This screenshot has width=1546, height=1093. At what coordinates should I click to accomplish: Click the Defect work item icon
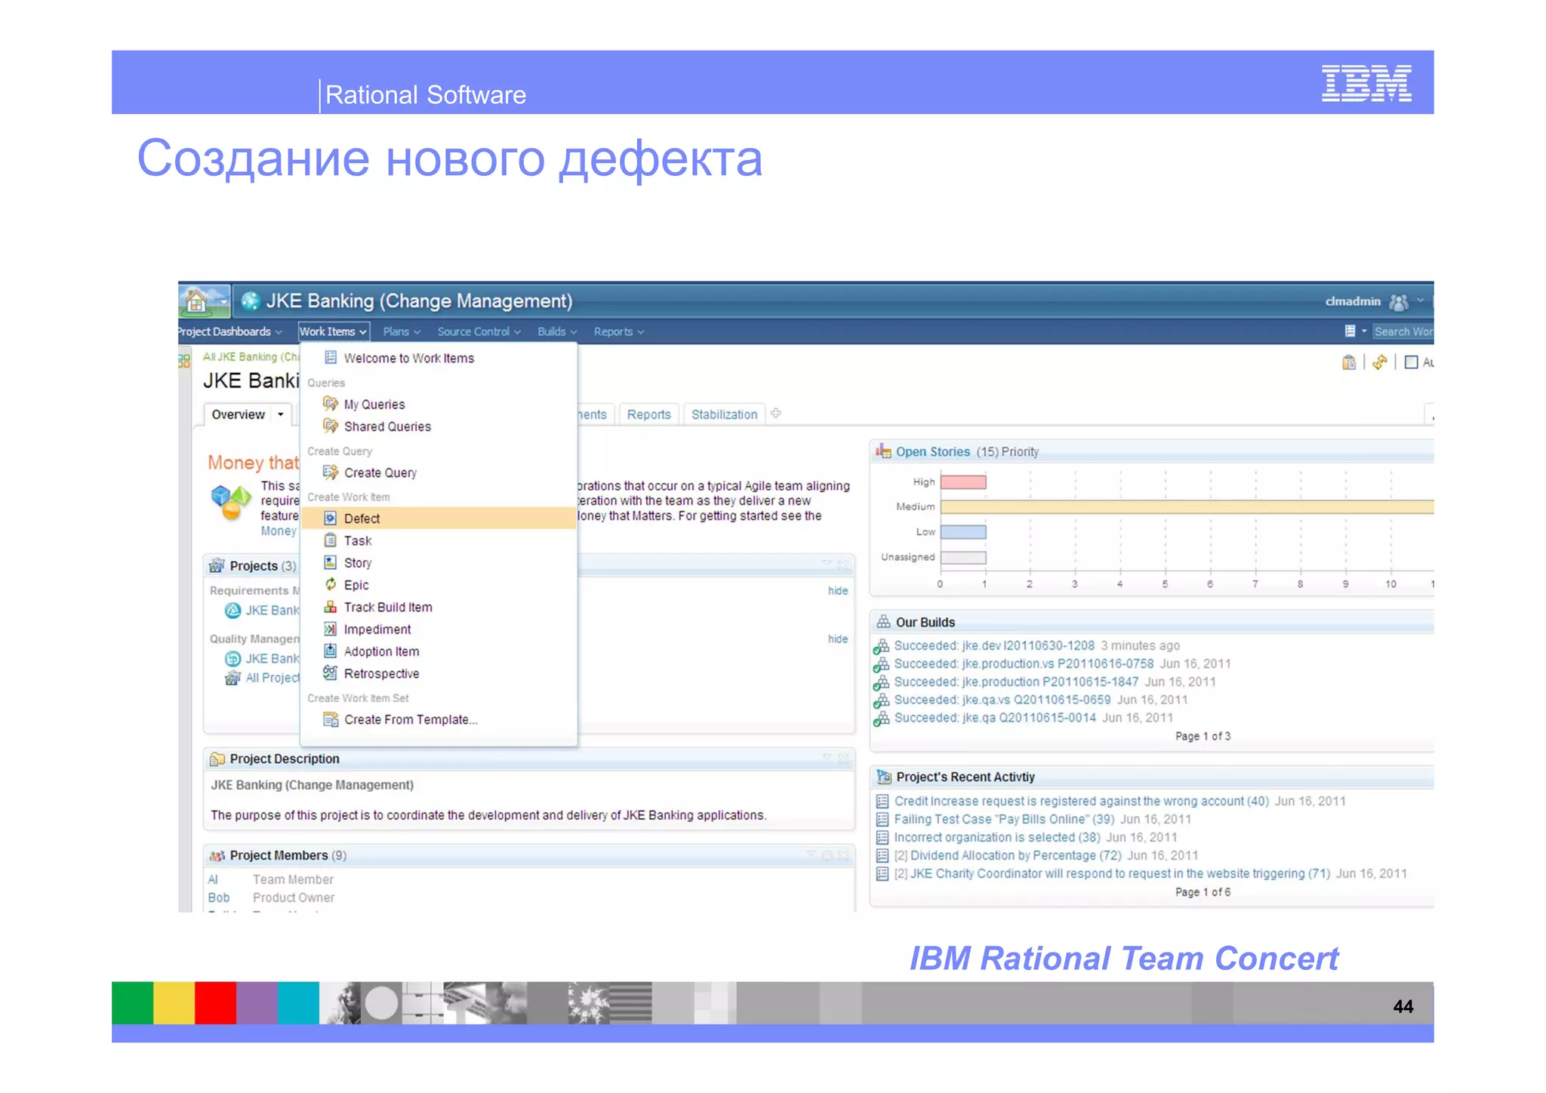tap(330, 519)
